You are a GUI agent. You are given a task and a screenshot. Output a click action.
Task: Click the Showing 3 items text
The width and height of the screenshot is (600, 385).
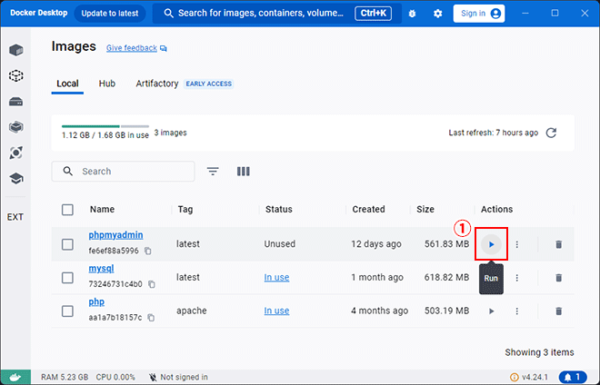click(x=539, y=352)
